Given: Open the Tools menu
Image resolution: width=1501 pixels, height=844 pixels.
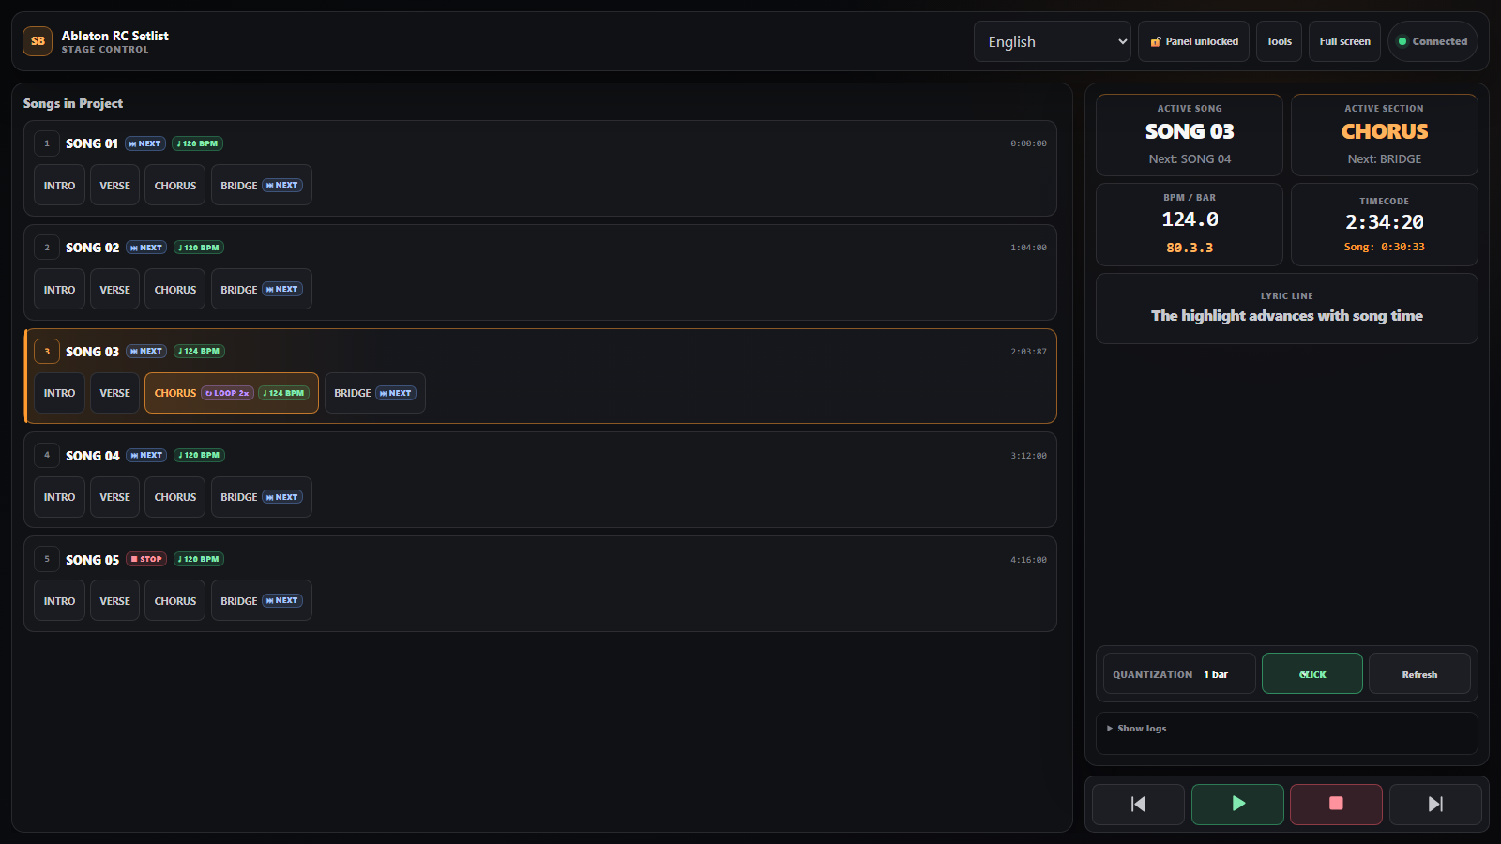Looking at the screenshot, I should click(x=1279, y=41).
